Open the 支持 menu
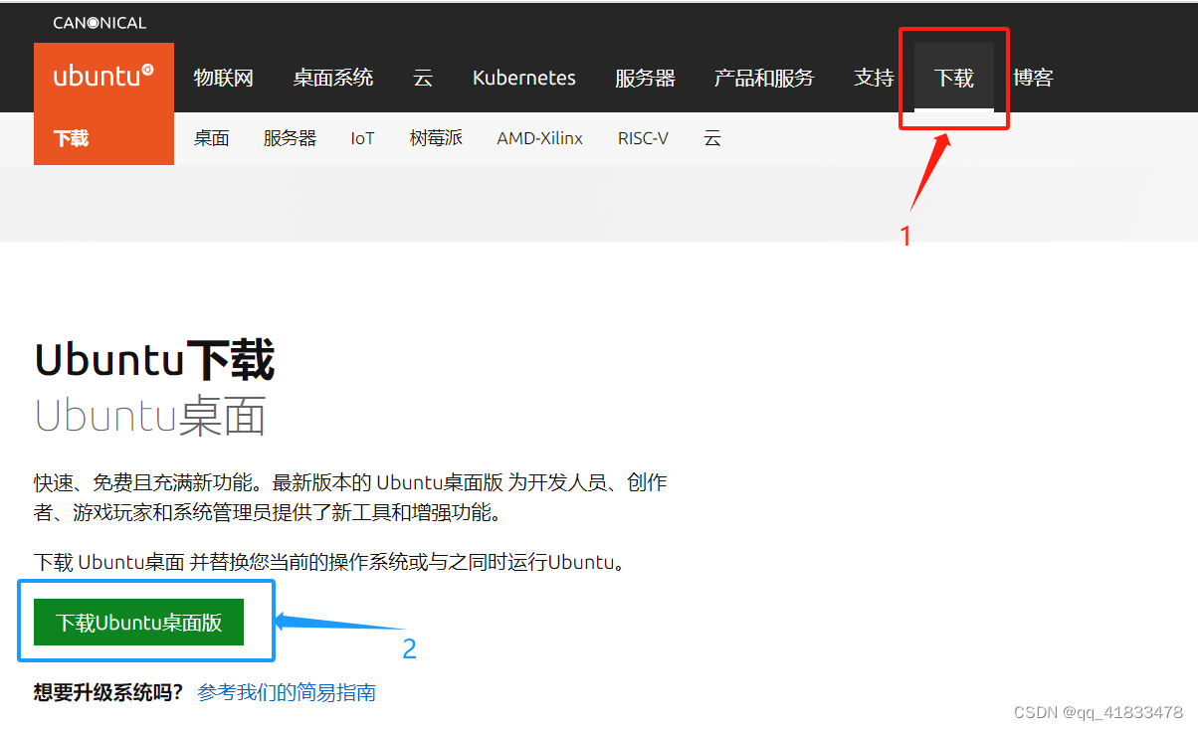 coord(874,78)
